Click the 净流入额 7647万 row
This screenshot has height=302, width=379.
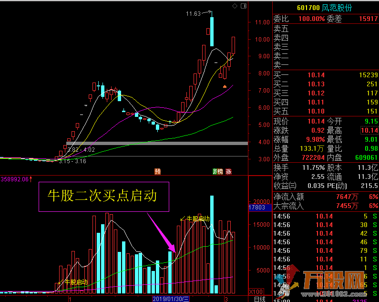pyautogui.click(x=325, y=197)
